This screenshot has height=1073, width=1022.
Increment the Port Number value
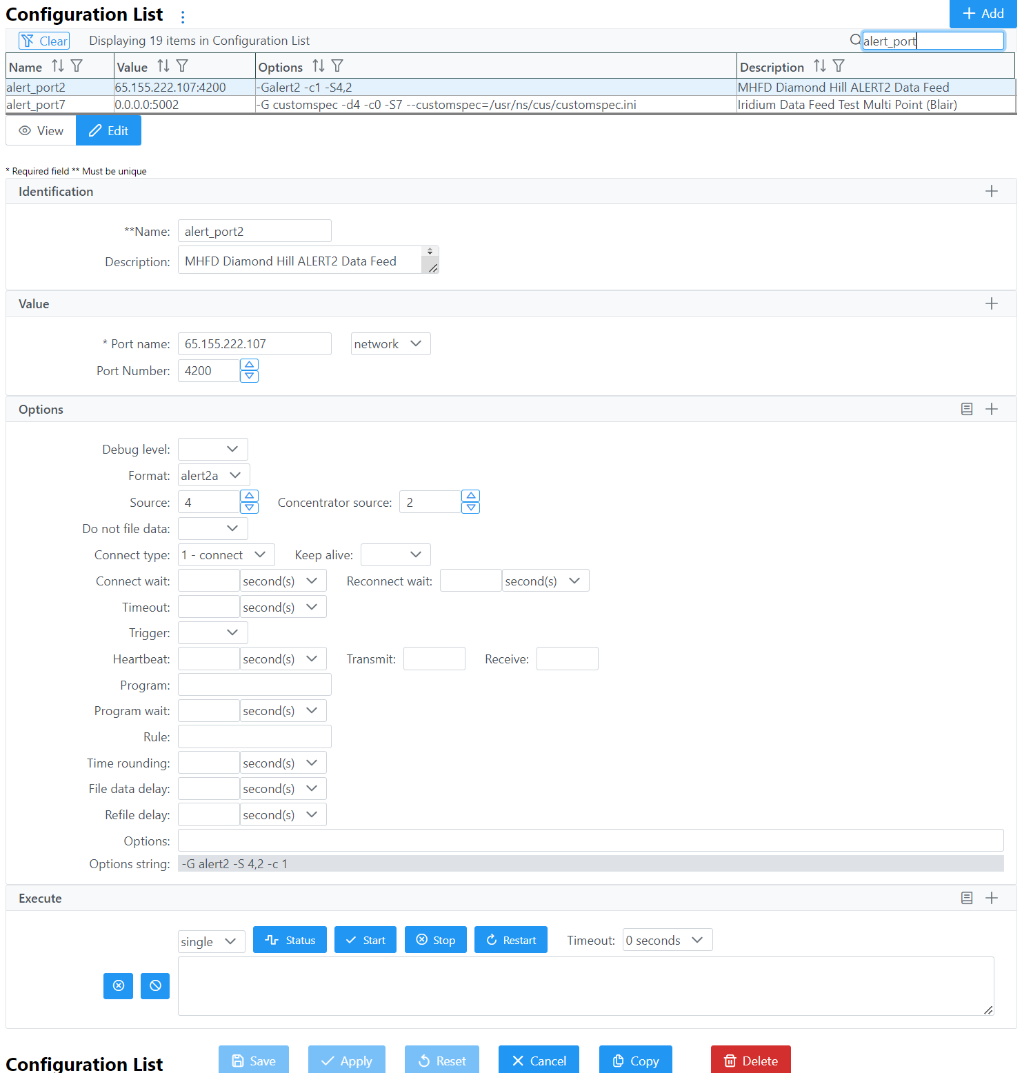pos(250,365)
